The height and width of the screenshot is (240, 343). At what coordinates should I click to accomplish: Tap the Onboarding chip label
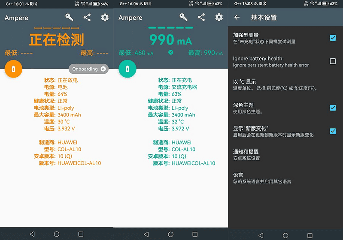85,69
